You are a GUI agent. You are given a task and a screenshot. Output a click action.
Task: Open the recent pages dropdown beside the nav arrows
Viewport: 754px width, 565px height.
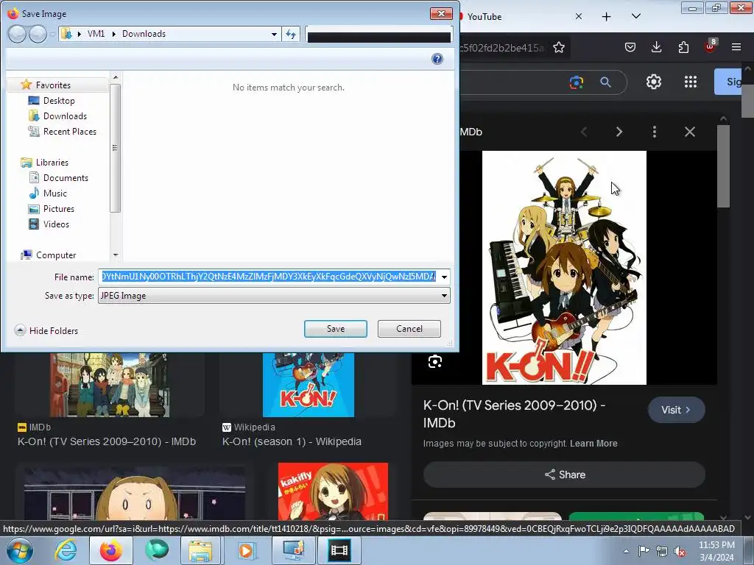(x=52, y=35)
